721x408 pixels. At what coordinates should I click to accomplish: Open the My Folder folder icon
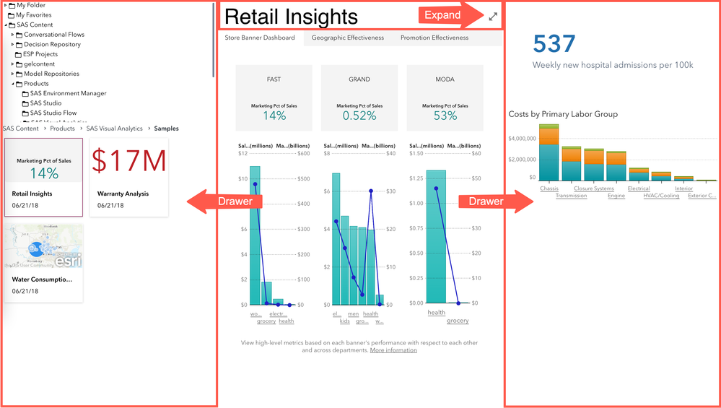tap(12, 6)
